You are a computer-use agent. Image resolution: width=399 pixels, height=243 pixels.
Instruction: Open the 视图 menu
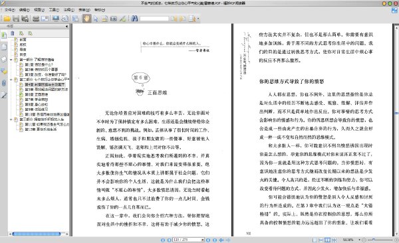(39, 10)
